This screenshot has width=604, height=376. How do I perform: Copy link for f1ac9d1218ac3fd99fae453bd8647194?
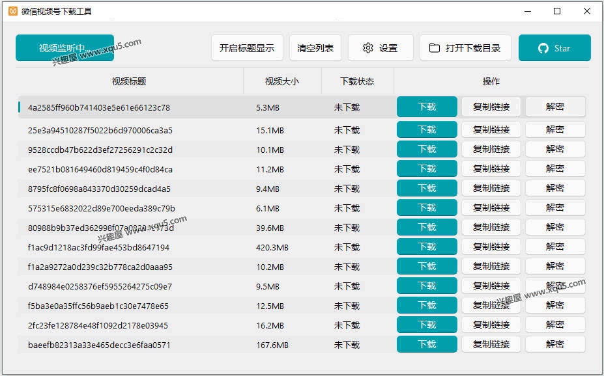pyautogui.click(x=491, y=247)
